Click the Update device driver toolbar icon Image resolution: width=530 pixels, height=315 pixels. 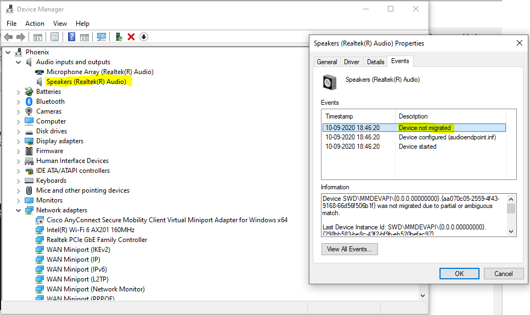tap(119, 37)
